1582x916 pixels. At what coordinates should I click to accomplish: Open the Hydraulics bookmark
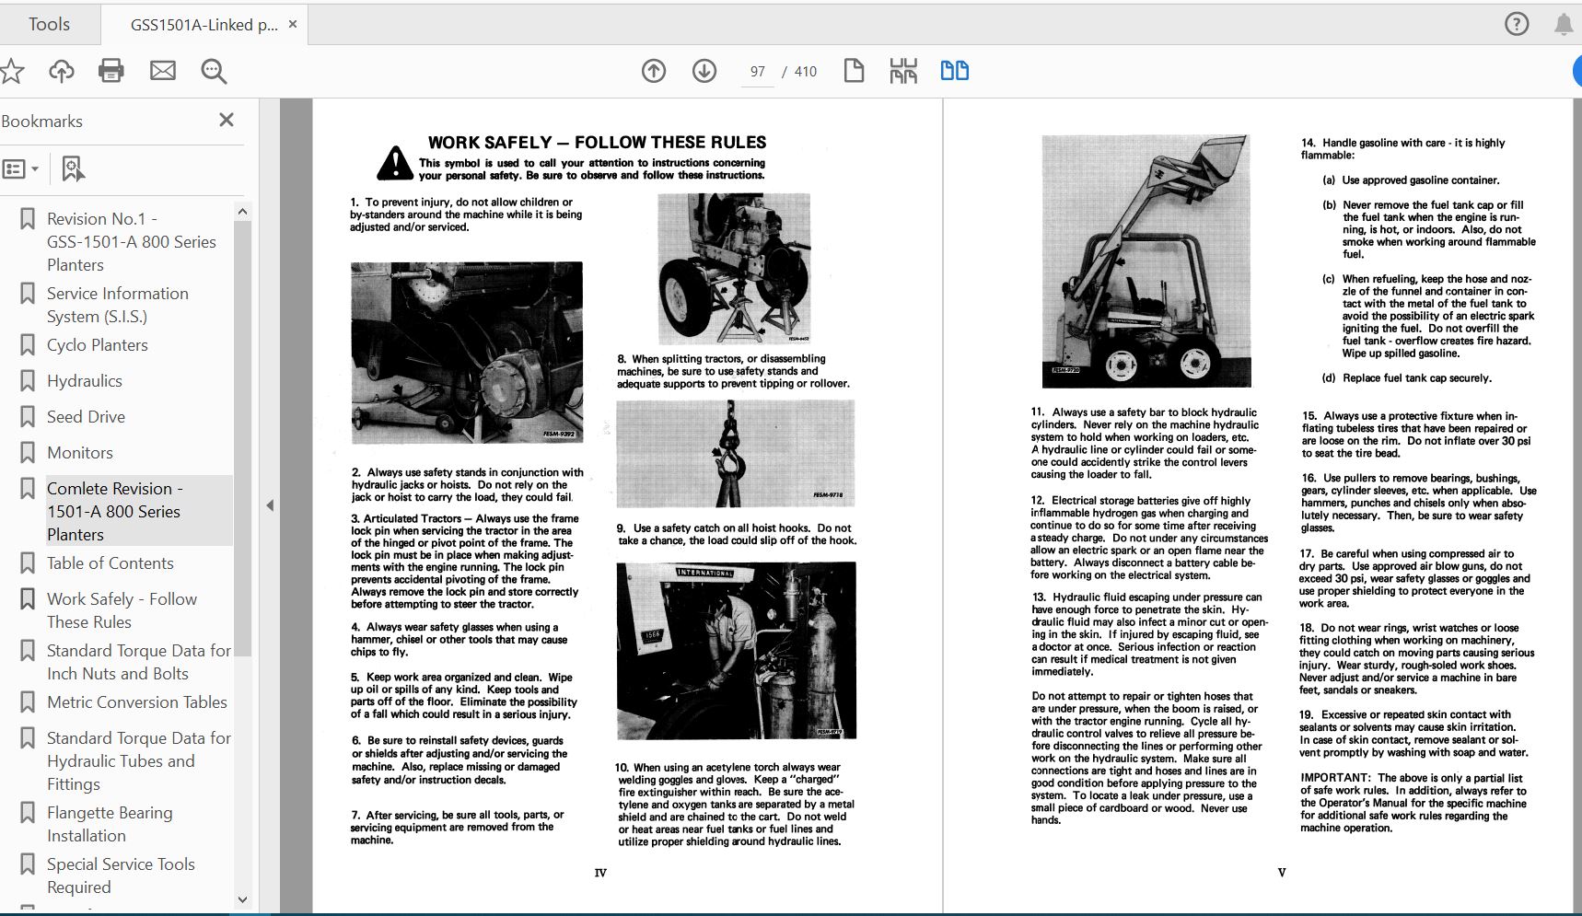[84, 380]
